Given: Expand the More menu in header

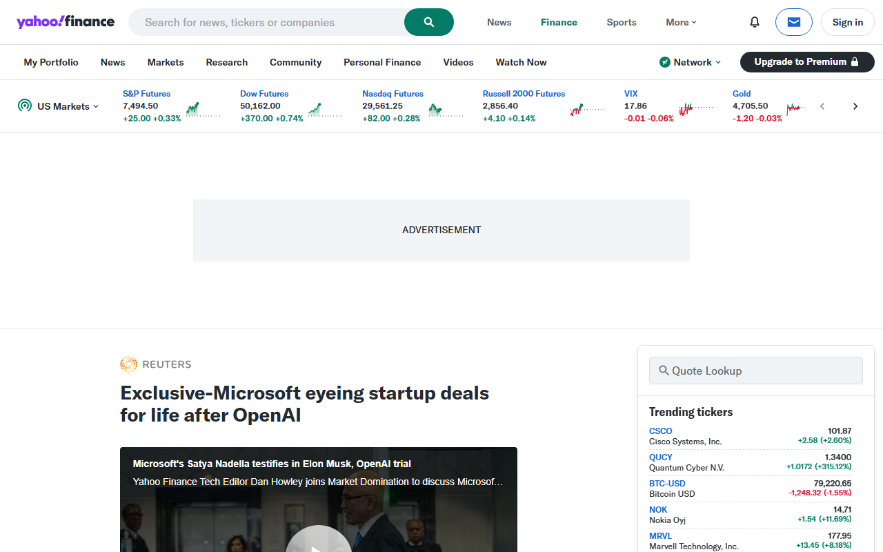Looking at the screenshot, I should tap(681, 22).
